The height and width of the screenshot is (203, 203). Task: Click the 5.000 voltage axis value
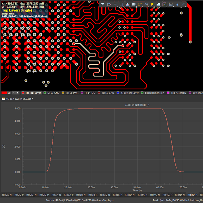[x=17, y=108]
